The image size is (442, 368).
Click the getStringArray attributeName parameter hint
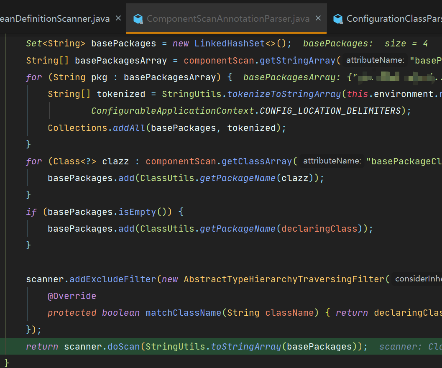click(375, 60)
